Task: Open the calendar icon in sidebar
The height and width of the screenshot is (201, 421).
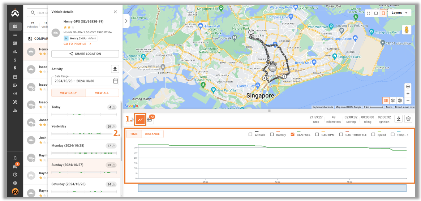Action: (x=15, y=77)
